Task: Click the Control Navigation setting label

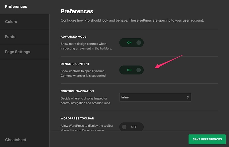Action: tap(77, 91)
